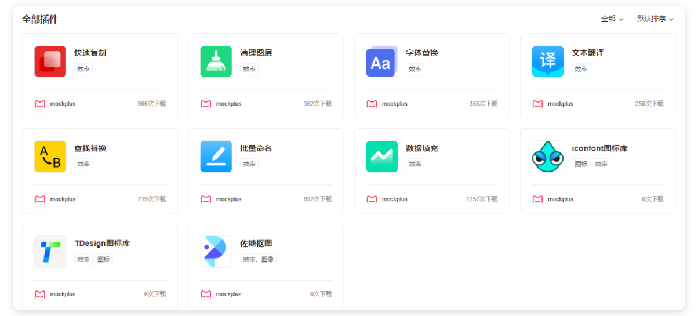Click mockplus author name in 佐糖抠图 card
Screen dimensions: 698x316
click(228, 294)
